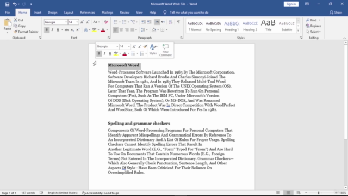
Task: Switch to Print Layout view in status bar
Action: tap(288, 193)
